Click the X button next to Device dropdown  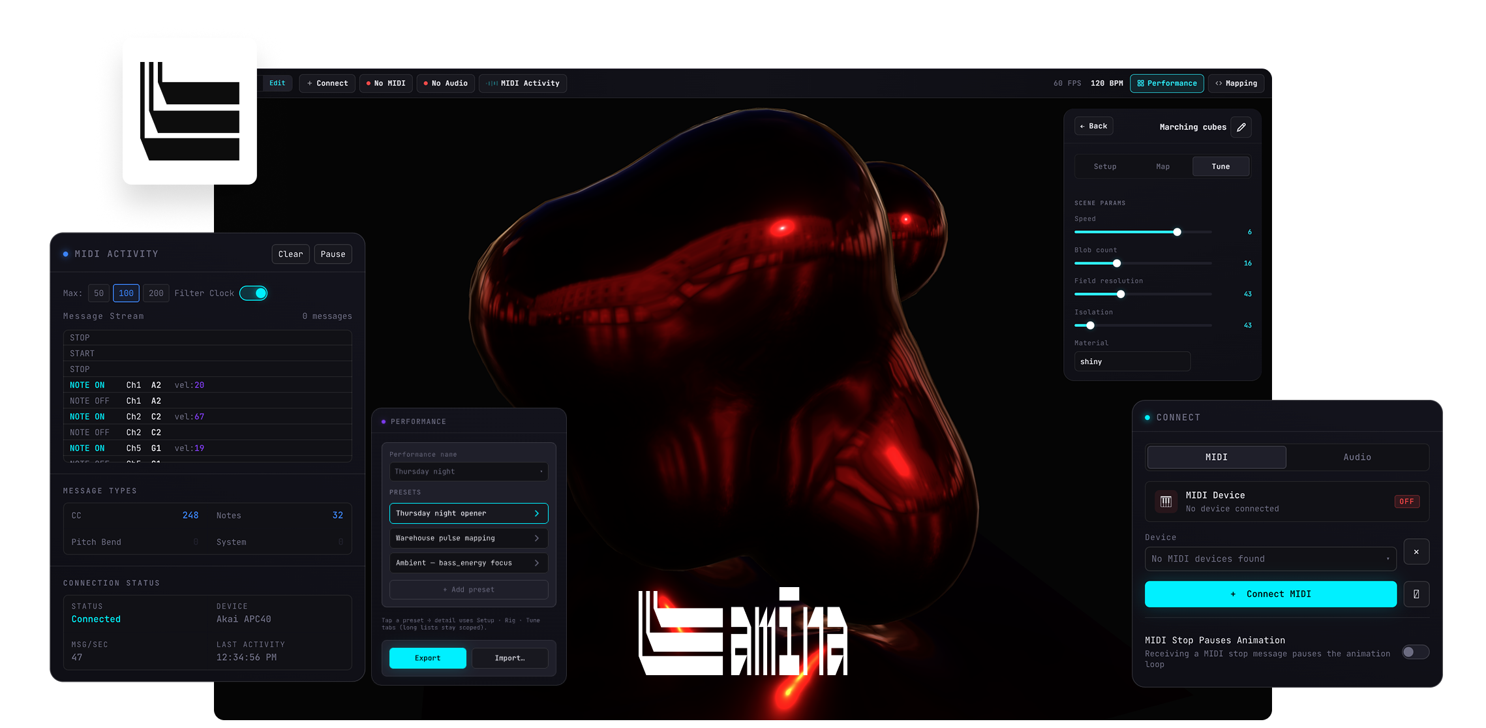click(x=1416, y=552)
